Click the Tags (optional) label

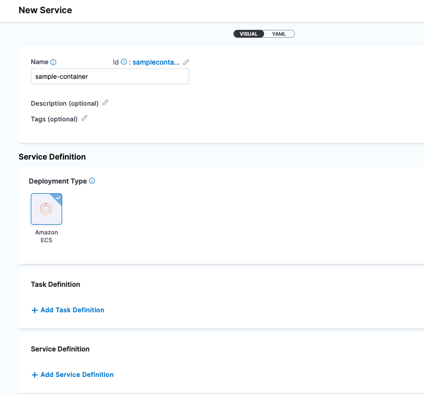click(54, 119)
